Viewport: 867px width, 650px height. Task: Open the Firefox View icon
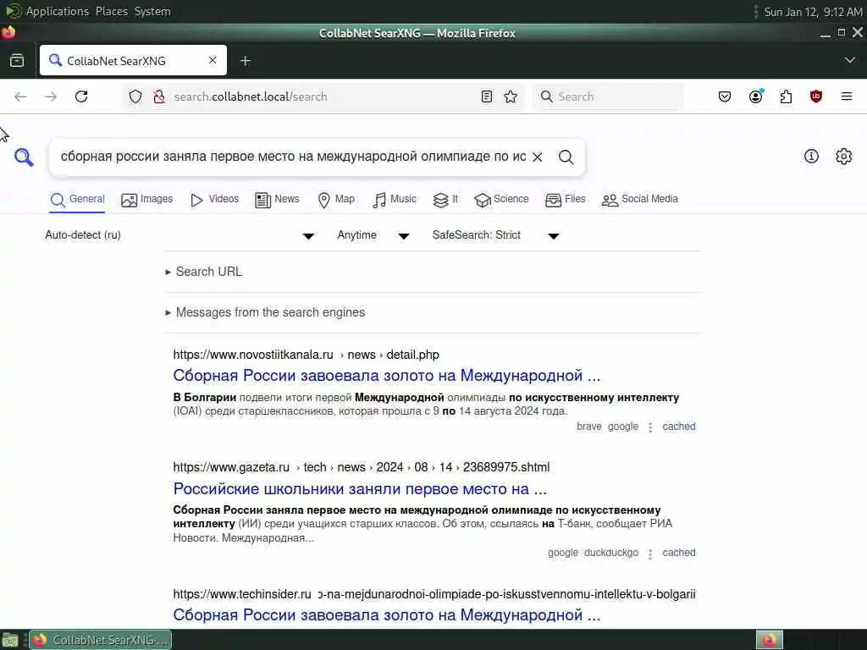click(x=17, y=60)
